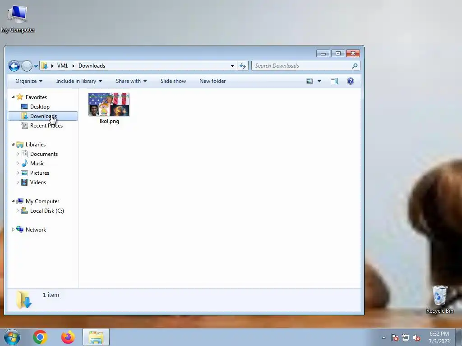Close the Downloads window
This screenshot has height=346, width=462.
[x=353, y=54]
